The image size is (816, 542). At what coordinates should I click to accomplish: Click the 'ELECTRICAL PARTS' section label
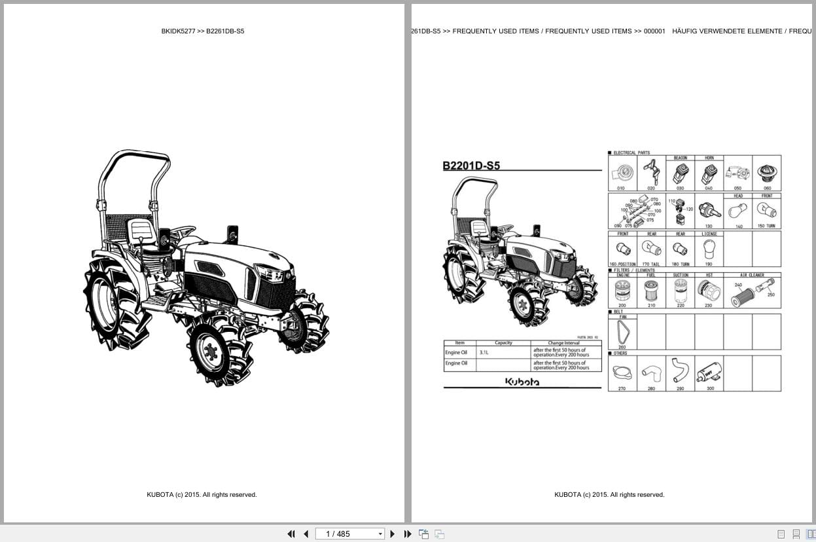[631, 153]
